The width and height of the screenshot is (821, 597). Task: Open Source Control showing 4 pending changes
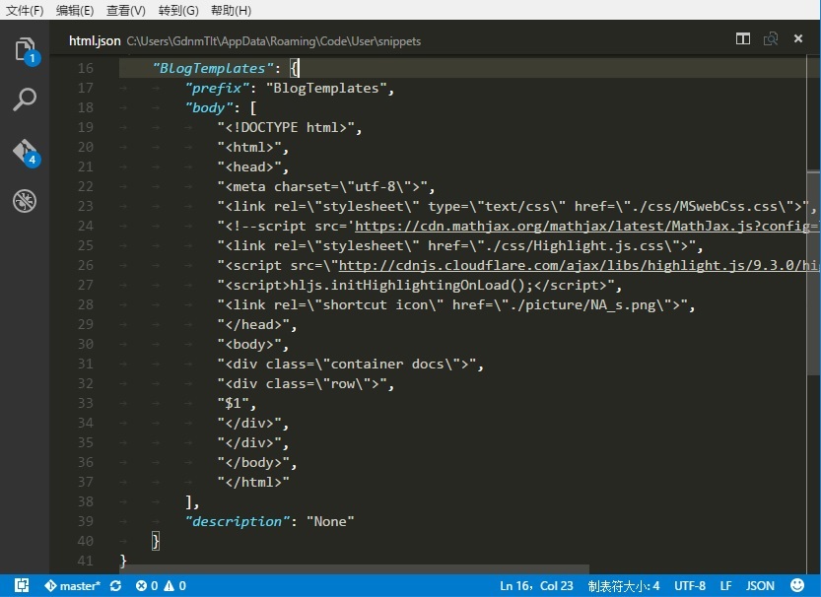[x=23, y=153]
